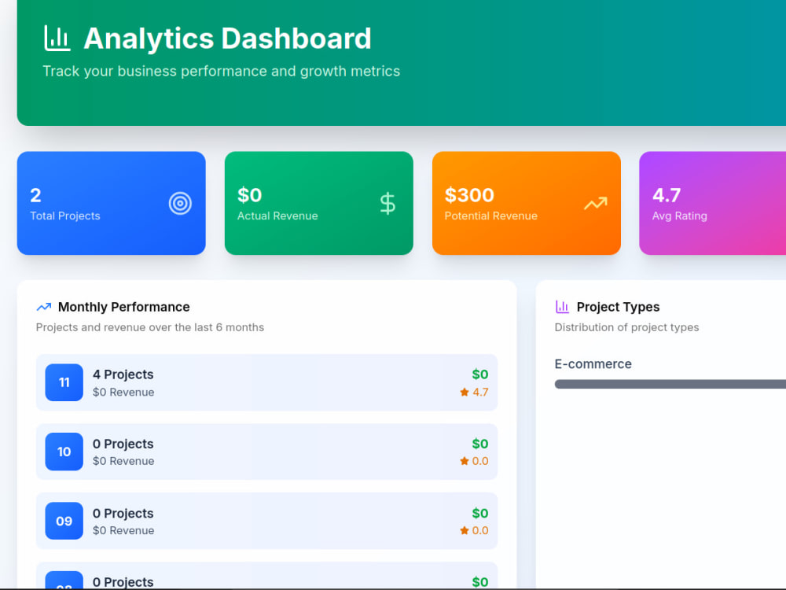
Task: Click '$0 Revenue' in the month 11 row
Action: point(123,392)
